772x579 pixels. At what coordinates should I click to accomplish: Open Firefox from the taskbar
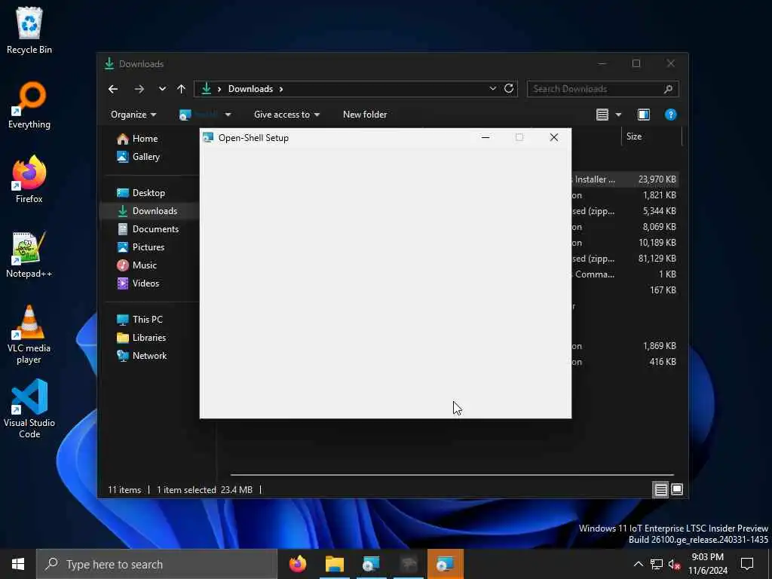click(298, 564)
